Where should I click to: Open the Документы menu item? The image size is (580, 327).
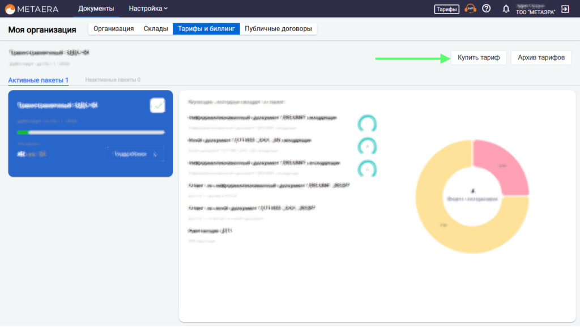[96, 9]
